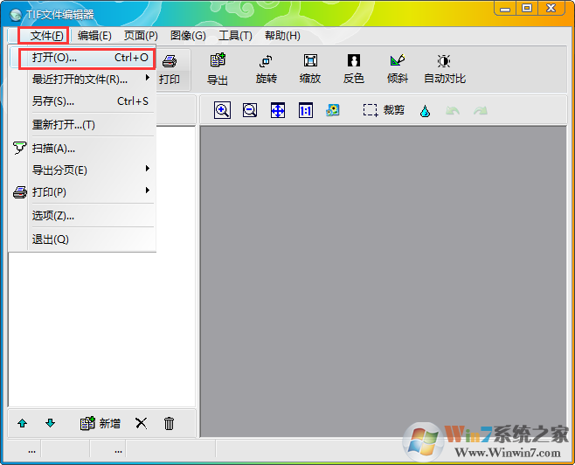Select the fit-to-window arrows icon

click(278, 111)
